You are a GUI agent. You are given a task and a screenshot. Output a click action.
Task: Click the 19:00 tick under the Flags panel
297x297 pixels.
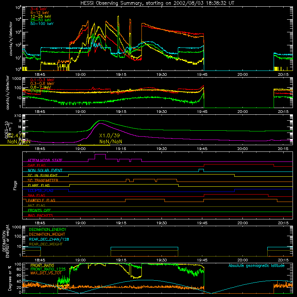pos(81,223)
